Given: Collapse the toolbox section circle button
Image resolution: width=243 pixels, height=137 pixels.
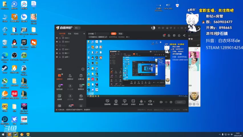Looking at the screenshot, I should pyautogui.click(x=83, y=69).
